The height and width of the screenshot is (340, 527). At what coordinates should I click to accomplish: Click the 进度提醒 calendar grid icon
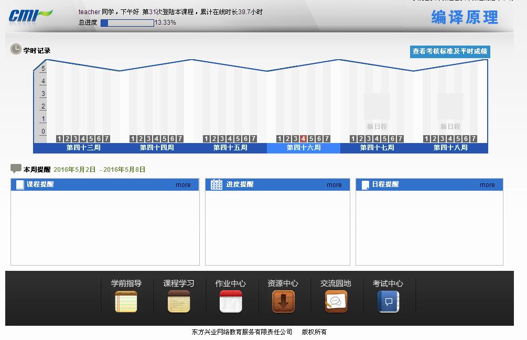[216, 184]
